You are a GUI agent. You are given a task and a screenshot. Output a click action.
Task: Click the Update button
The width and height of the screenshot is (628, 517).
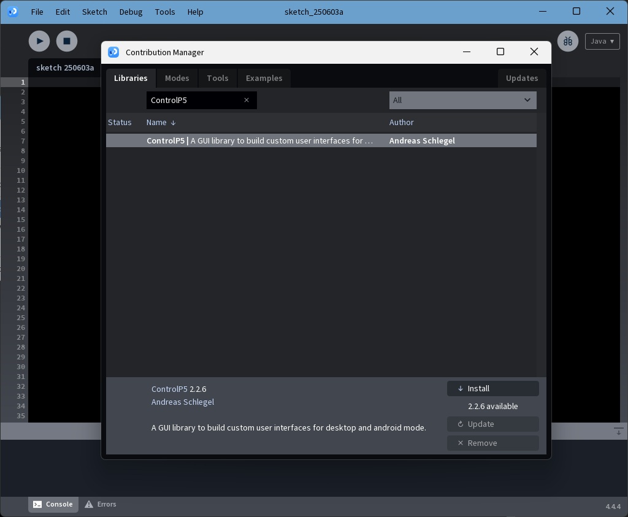coord(492,424)
